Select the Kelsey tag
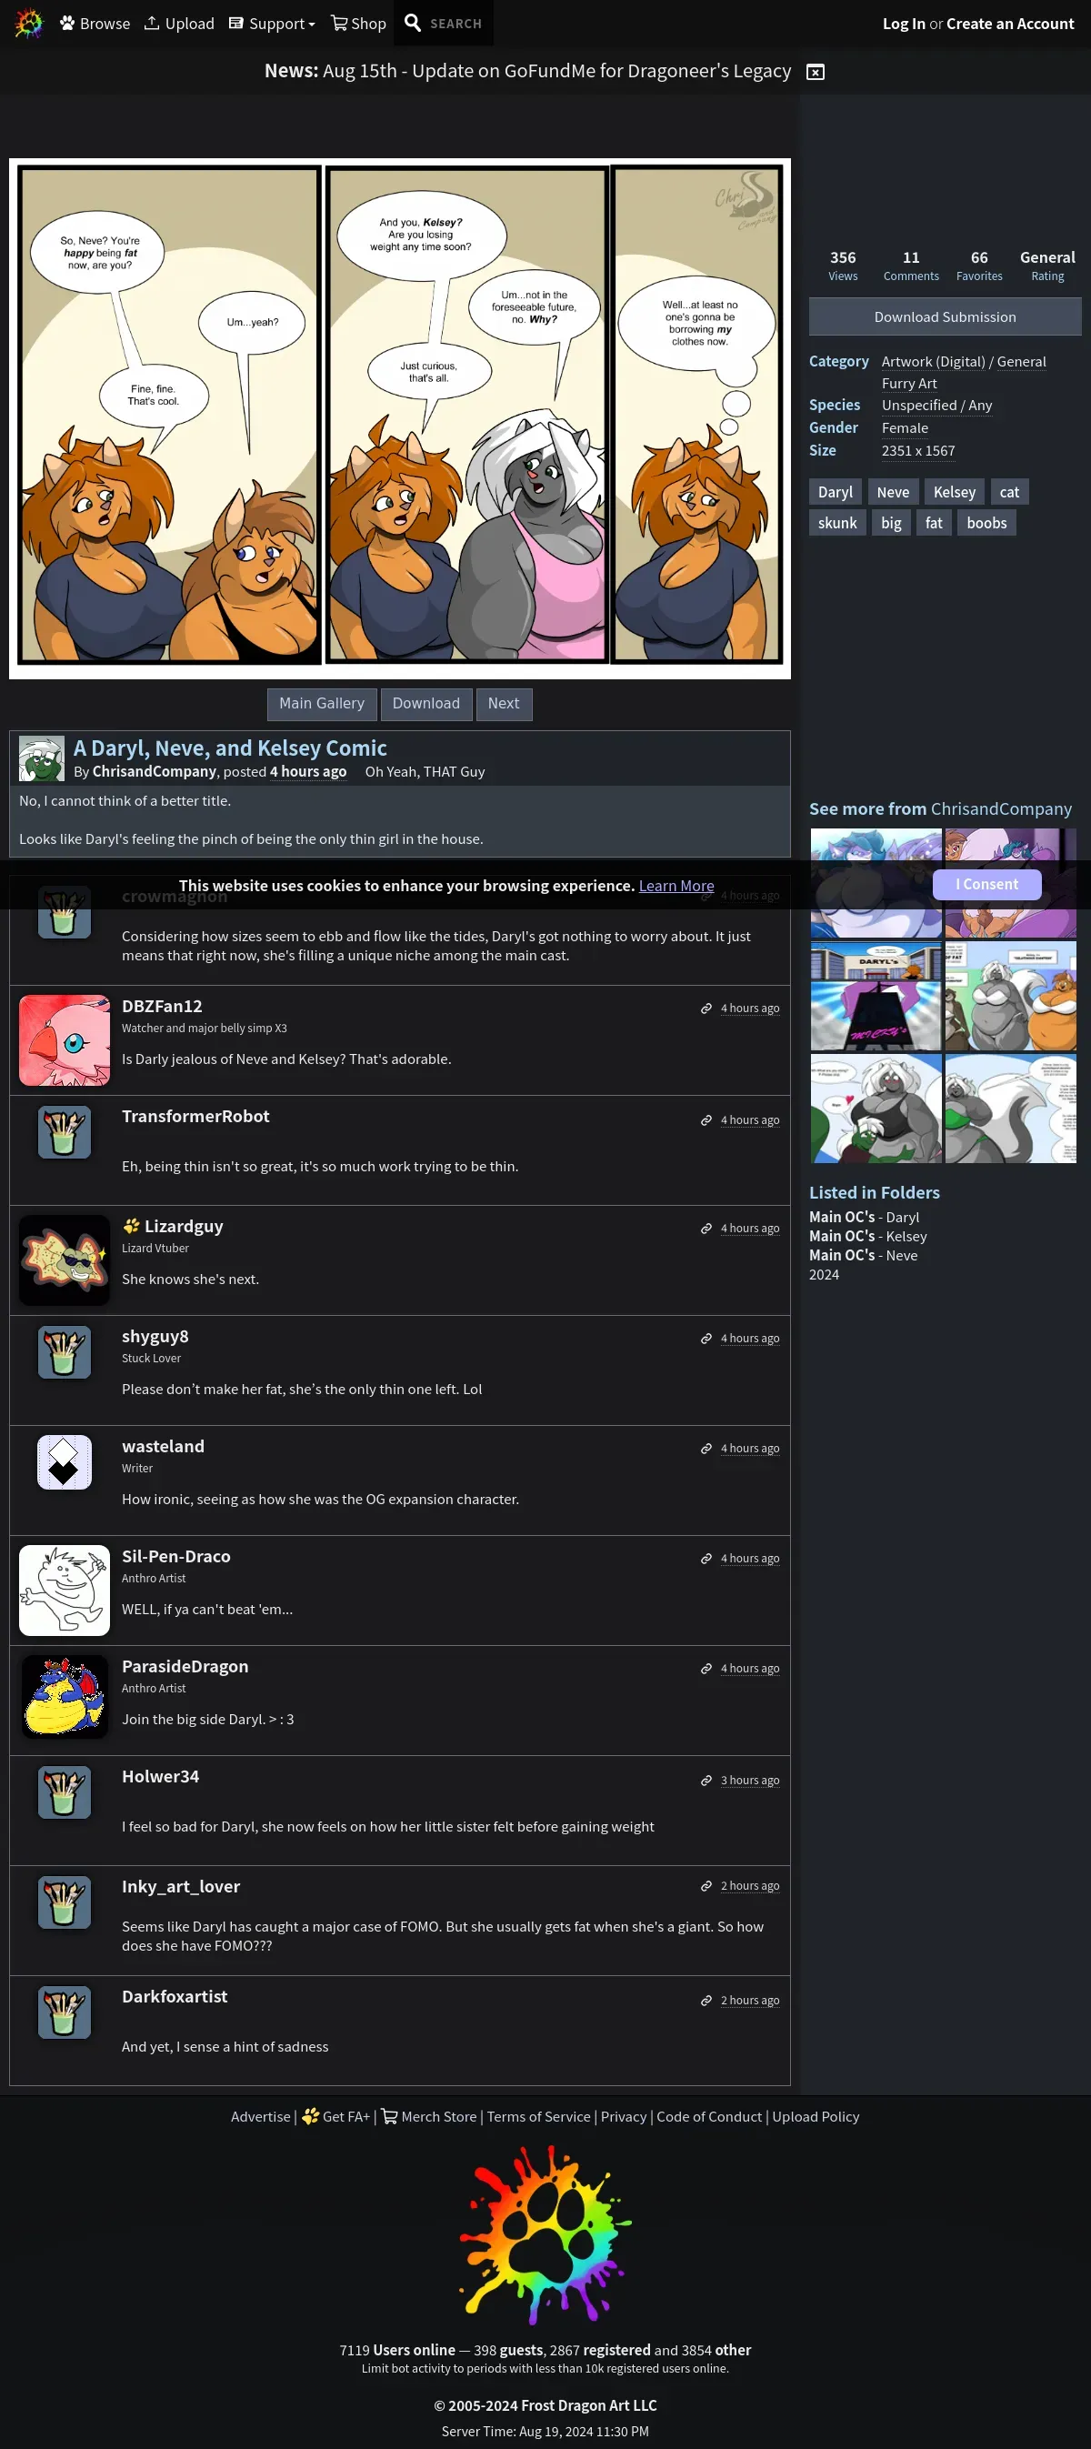This screenshot has height=2449, width=1091. [953, 491]
